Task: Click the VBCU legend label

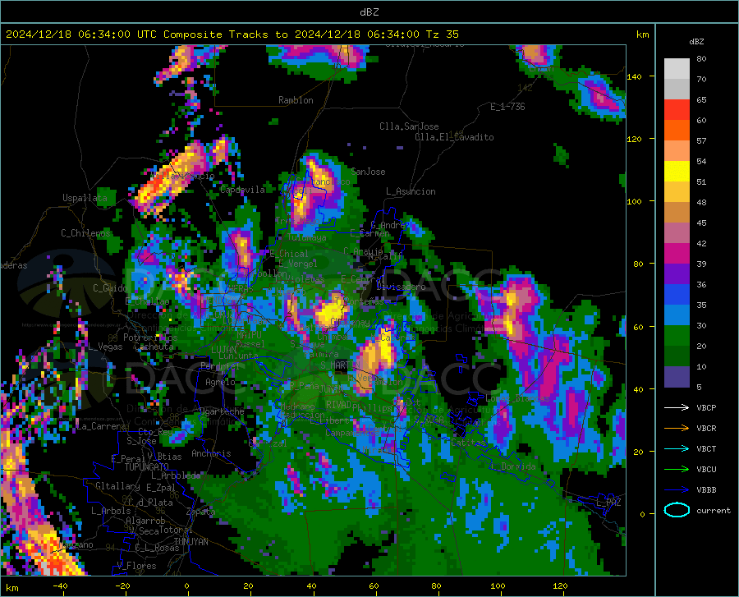Action: 706,470
